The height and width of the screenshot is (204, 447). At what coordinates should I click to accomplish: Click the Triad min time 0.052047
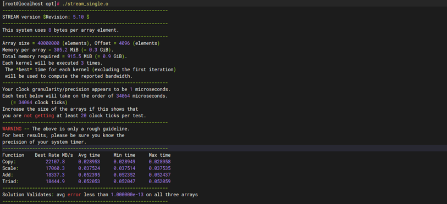click(124, 181)
